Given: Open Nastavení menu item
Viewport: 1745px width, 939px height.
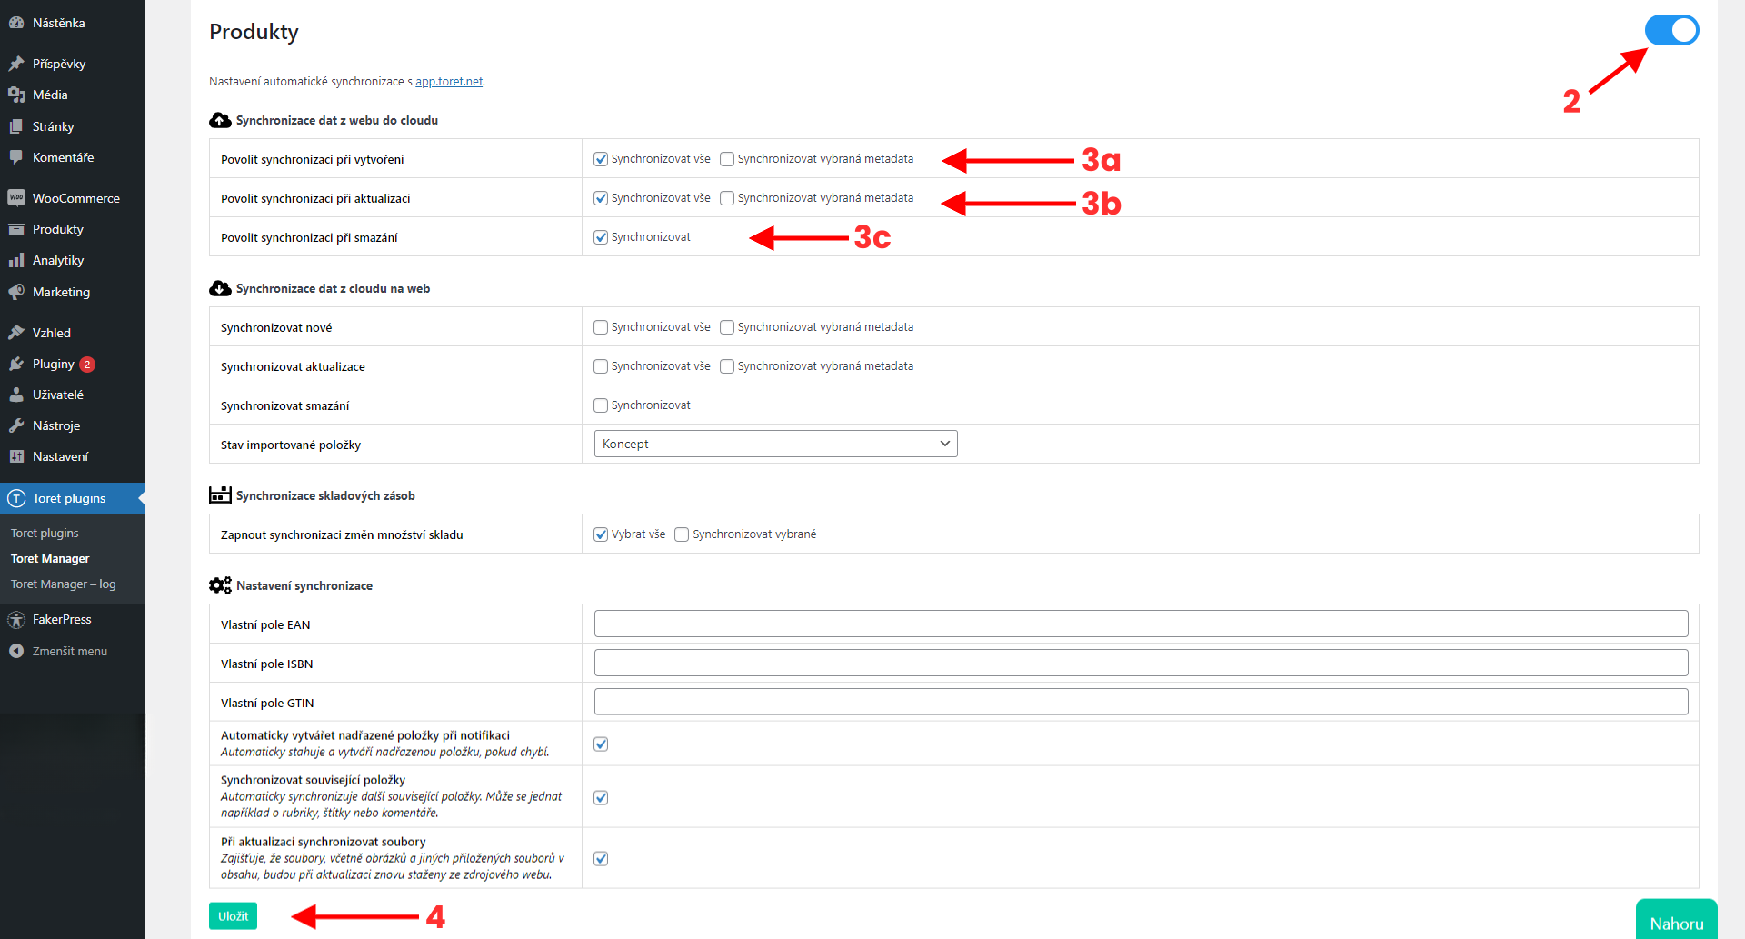Looking at the screenshot, I should pyautogui.click(x=73, y=456).
